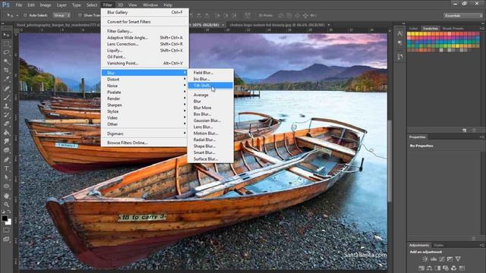
Task: Click the foreground color swatch
Action: coord(5,218)
